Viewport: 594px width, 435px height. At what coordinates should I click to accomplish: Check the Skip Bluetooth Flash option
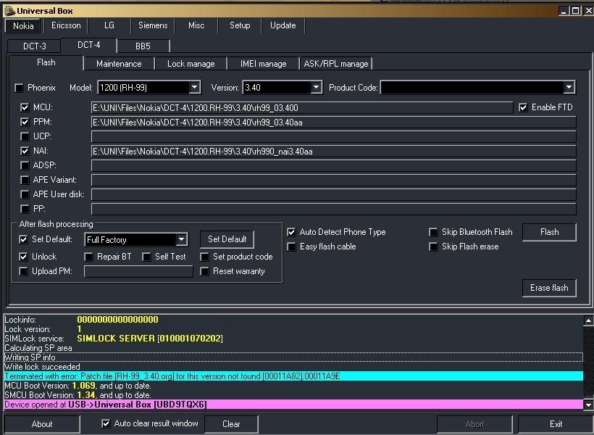click(433, 232)
